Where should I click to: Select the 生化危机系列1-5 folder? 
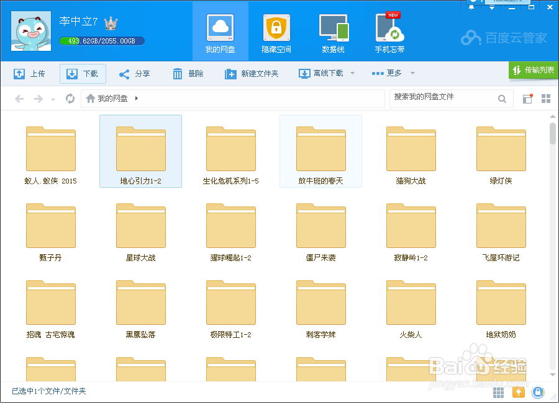coord(230,151)
